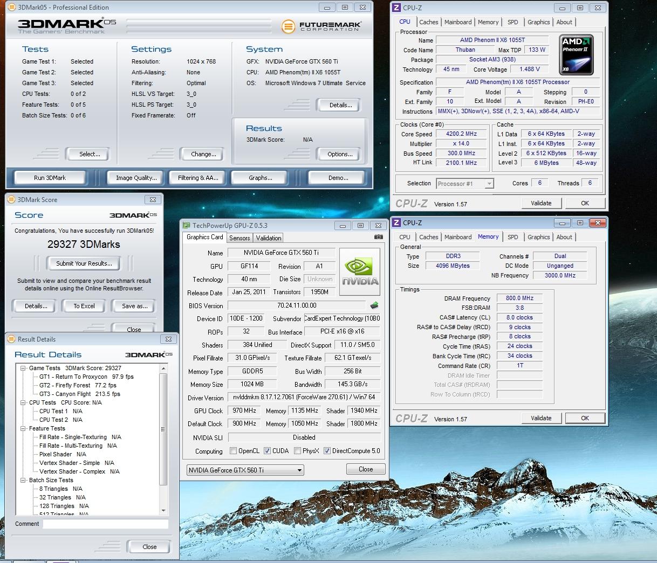Open Caches tab in top CPU-Z window
The width and height of the screenshot is (657, 563).
429,22
